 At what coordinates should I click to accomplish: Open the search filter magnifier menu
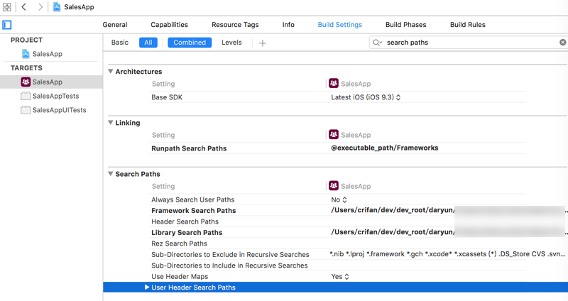(x=378, y=43)
